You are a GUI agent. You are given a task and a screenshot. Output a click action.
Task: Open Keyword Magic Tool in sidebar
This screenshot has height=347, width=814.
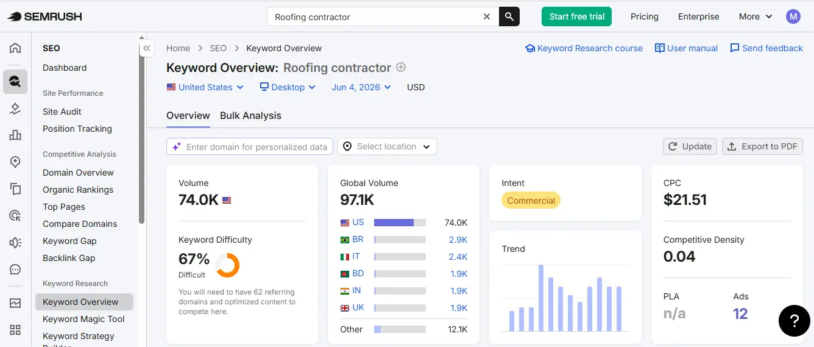pos(83,319)
